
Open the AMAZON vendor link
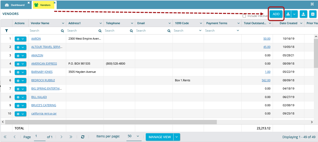[x=37, y=55]
